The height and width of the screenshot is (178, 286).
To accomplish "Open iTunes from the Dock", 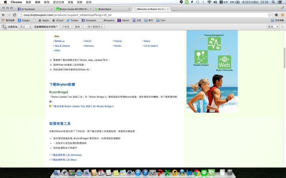I will tap(145, 172).
